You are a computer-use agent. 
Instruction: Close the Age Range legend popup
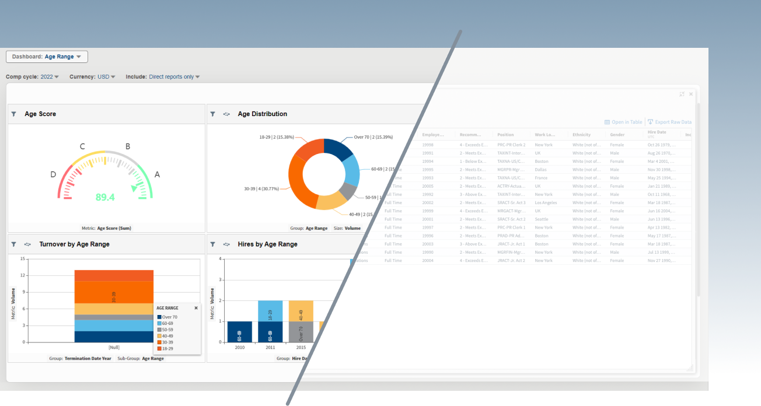pyautogui.click(x=196, y=307)
